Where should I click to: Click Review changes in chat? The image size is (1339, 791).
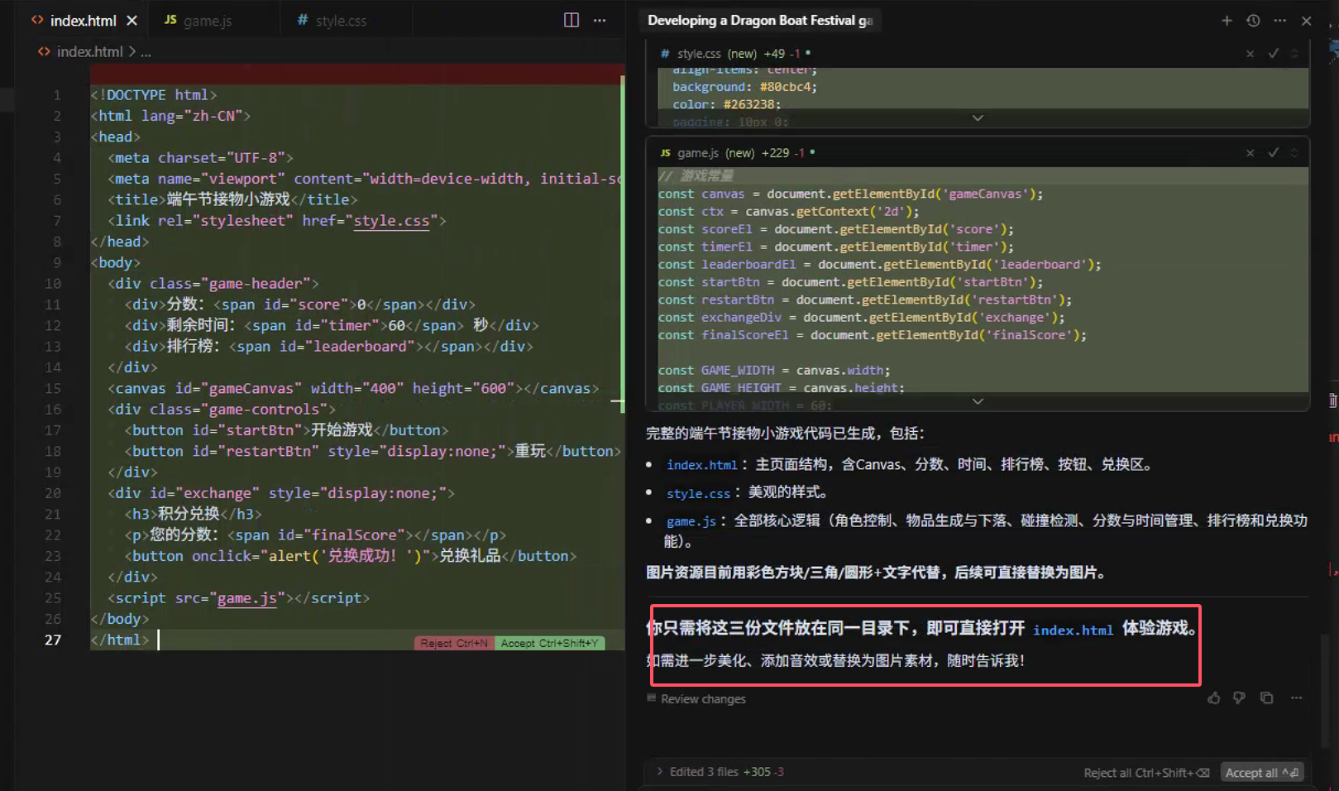point(696,699)
